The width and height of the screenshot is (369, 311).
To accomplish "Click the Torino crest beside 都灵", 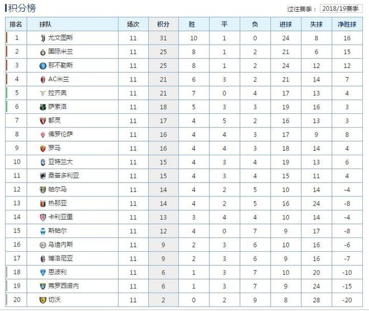I will (x=42, y=121).
